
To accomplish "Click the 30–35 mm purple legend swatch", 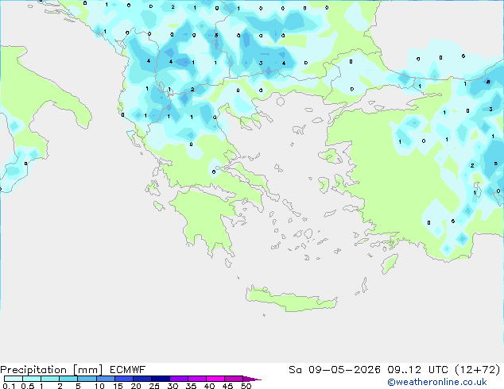I will coord(179,379).
